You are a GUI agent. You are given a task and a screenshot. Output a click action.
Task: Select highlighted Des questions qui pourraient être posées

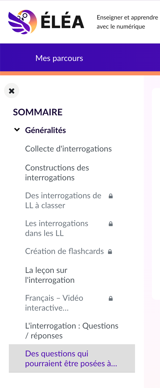tap(71, 358)
